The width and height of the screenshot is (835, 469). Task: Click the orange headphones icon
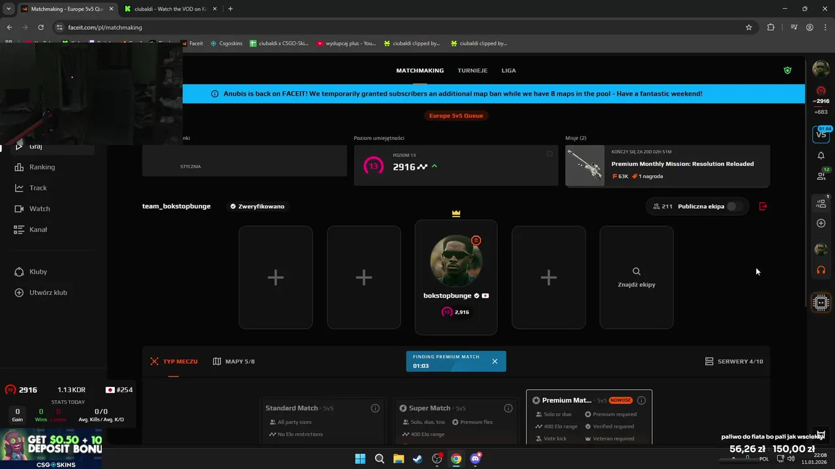(x=821, y=270)
